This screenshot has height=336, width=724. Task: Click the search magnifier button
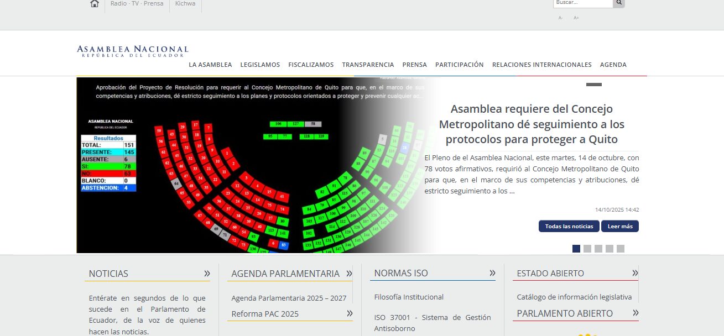coord(619,3)
